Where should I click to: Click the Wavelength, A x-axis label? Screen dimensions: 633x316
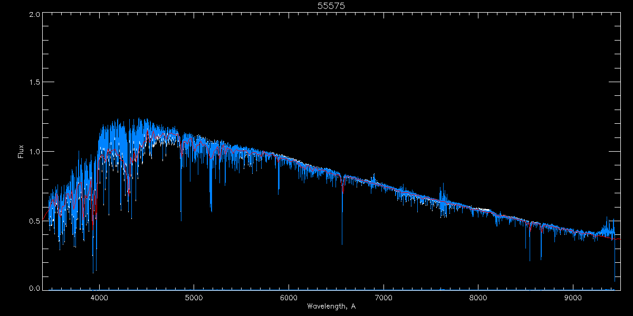click(x=331, y=307)
